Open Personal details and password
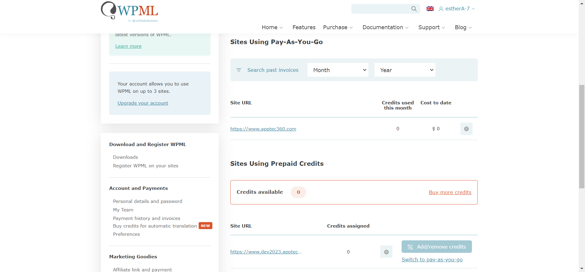The width and height of the screenshot is (585, 272). 147,201
